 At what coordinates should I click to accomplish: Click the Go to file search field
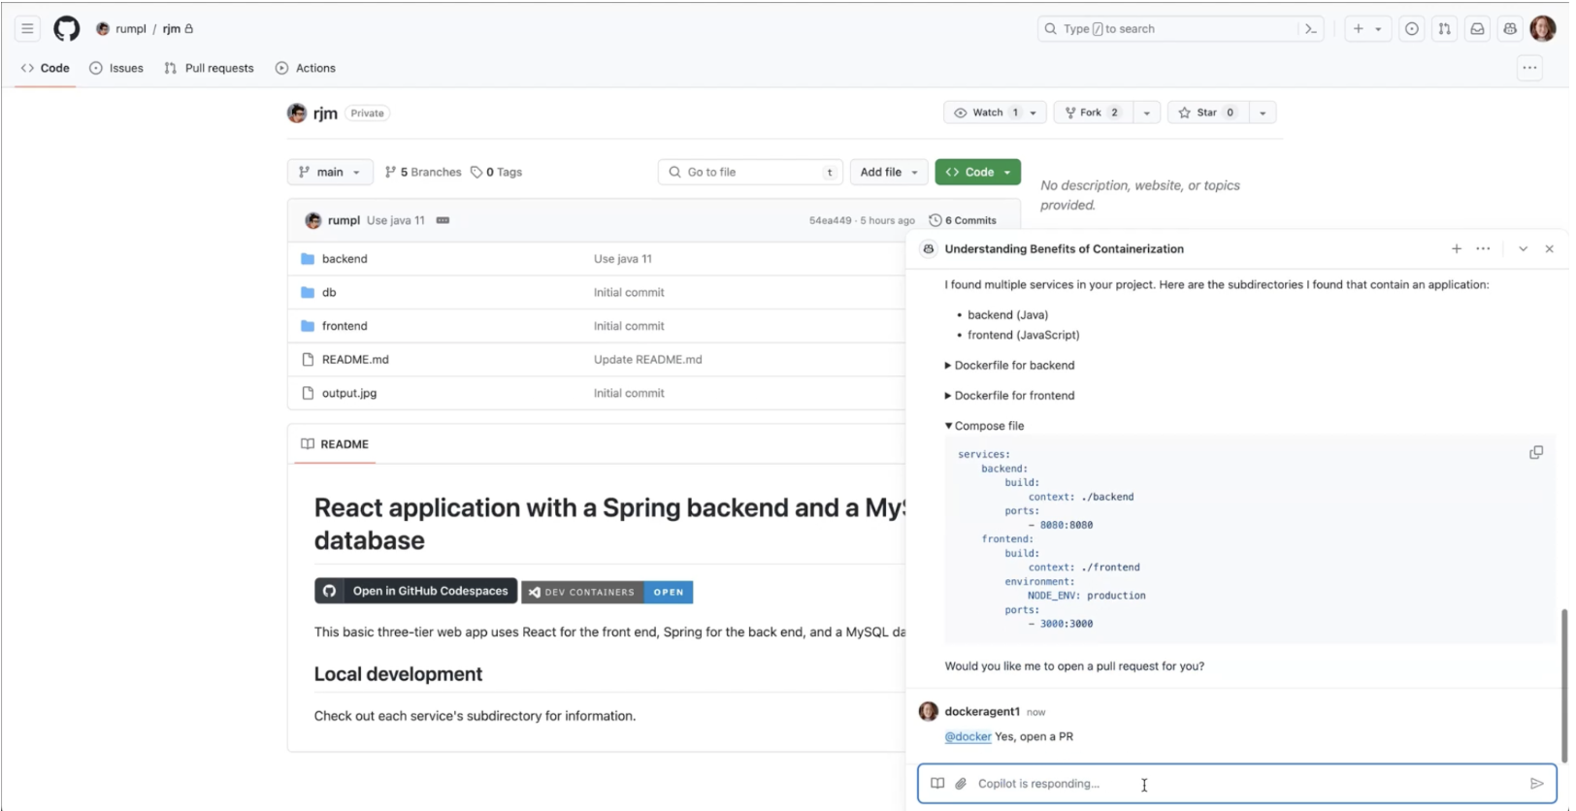[x=750, y=172]
